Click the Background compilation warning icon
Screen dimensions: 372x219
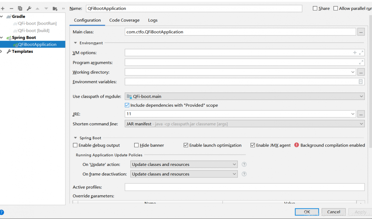coord(296,145)
